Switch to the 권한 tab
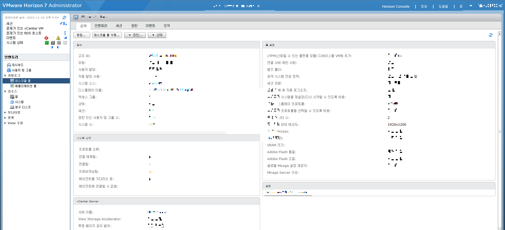505x230 pixels. tap(134, 26)
